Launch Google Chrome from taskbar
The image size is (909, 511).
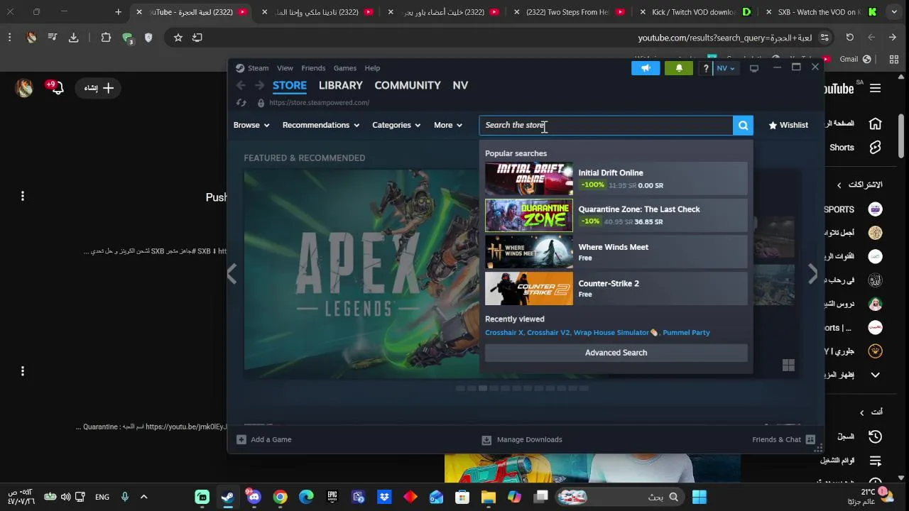[x=280, y=497]
